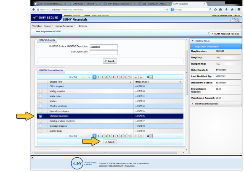Click the vertical scrollbar of the main panel
Screen dimensions: 244x172
click(x=186, y=73)
